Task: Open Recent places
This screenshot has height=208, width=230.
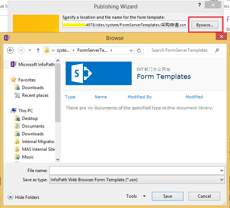Action: click(32, 95)
